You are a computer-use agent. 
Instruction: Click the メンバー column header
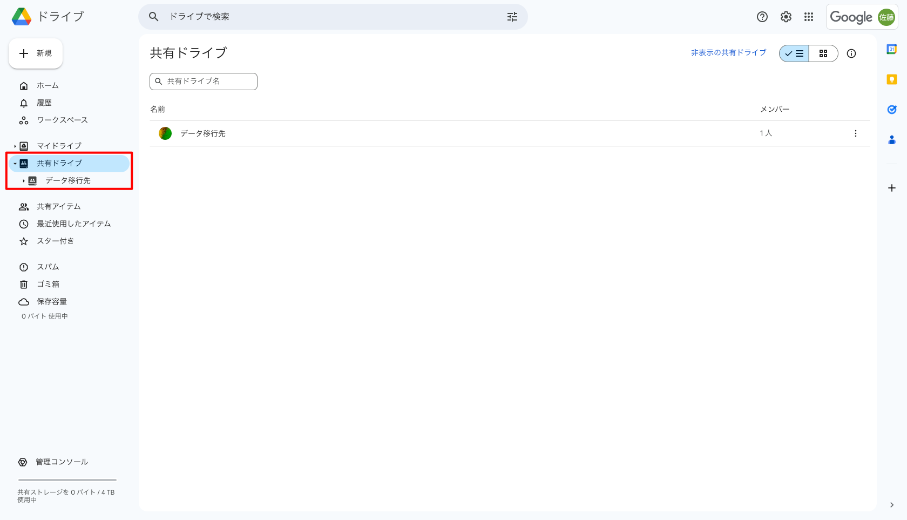pyautogui.click(x=775, y=110)
